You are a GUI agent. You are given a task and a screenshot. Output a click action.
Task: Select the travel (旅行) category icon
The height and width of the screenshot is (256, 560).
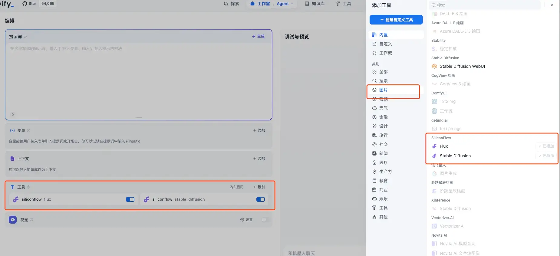tap(374, 135)
